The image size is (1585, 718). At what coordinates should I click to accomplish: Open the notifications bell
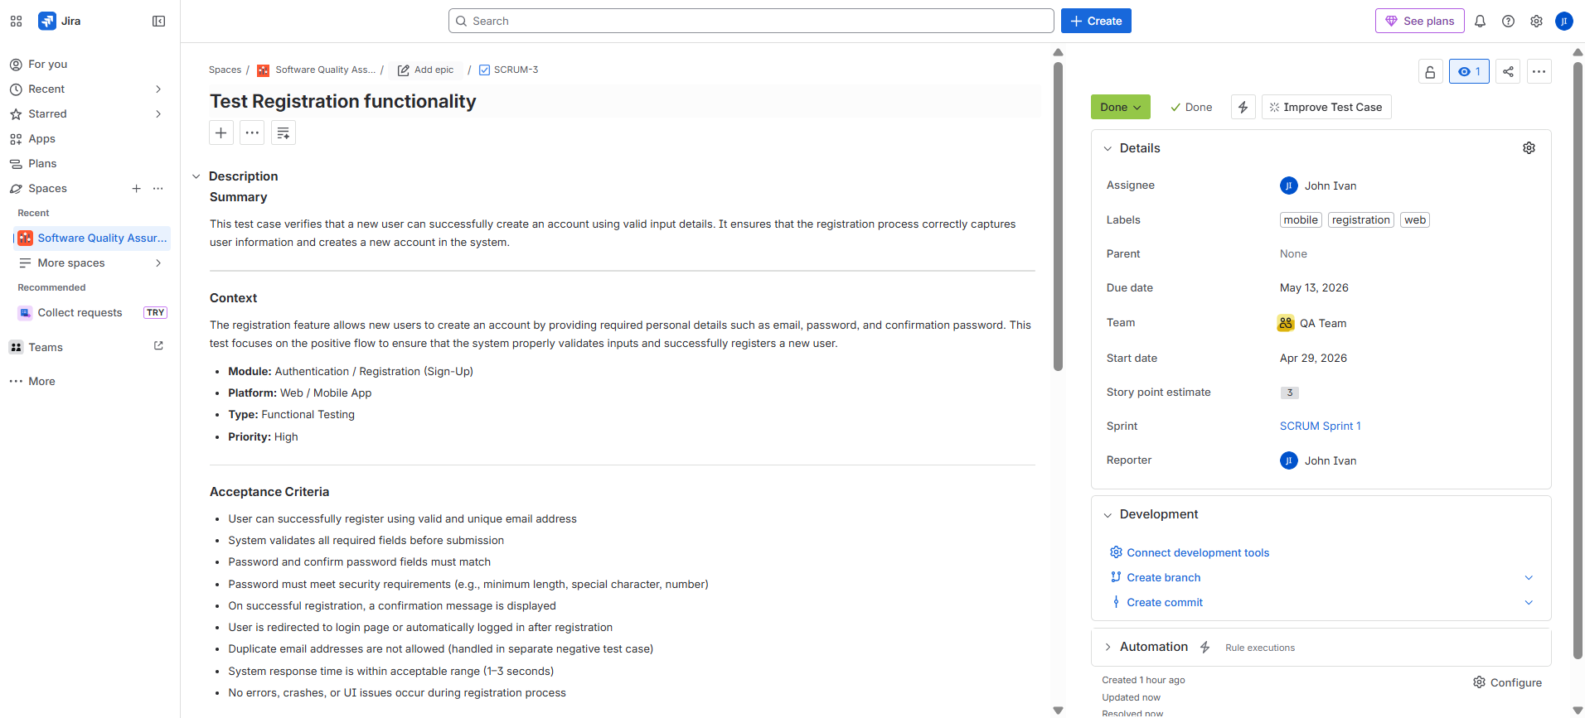point(1480,22)
